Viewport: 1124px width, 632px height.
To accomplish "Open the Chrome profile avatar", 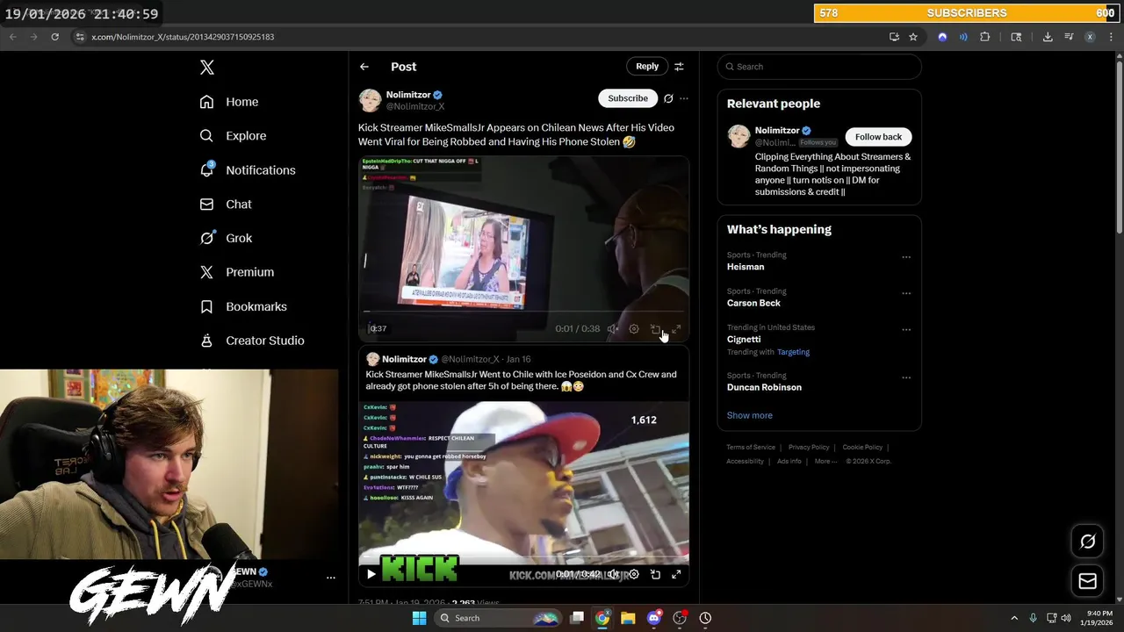I will (x=1090, y=37).
